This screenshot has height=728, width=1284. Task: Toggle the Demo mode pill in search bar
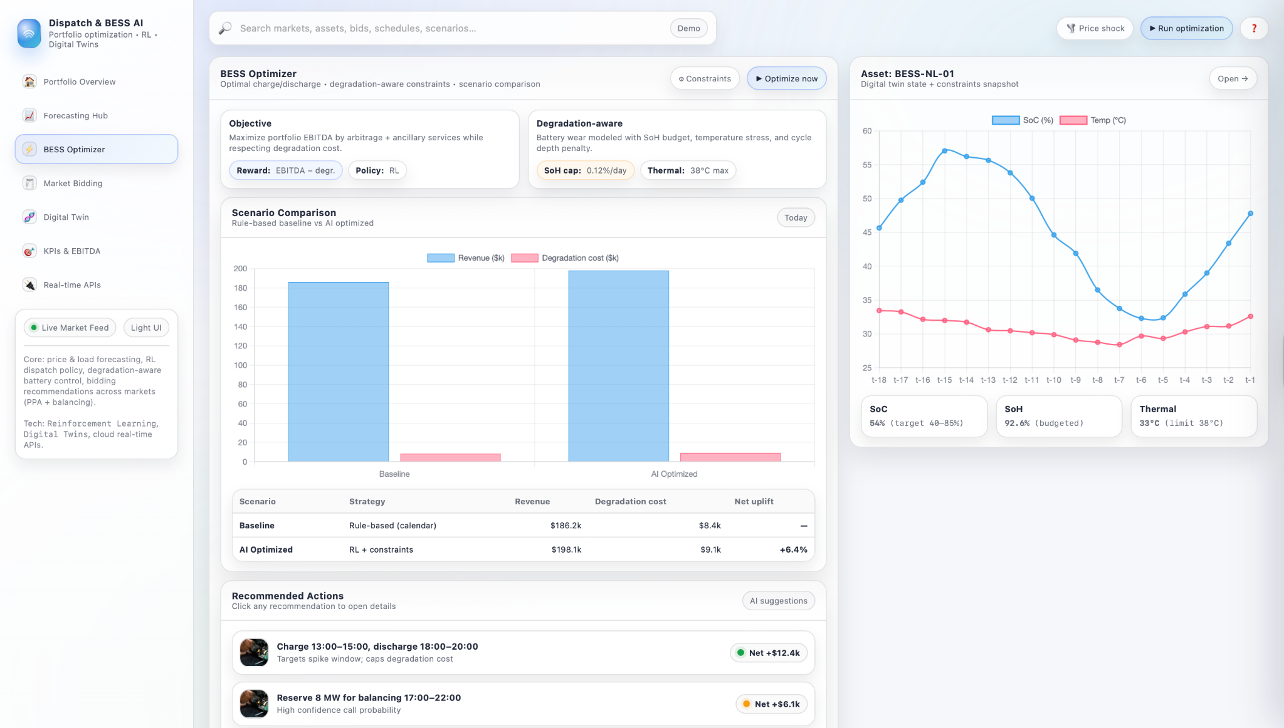pos(688,28)
